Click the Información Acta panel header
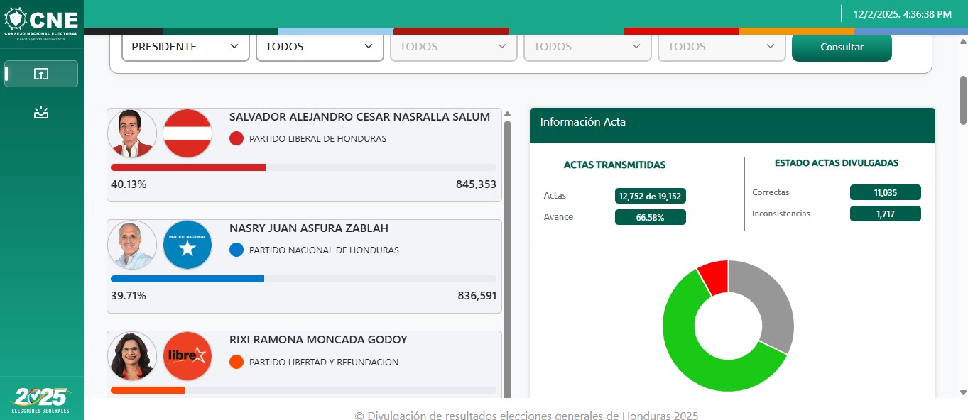Viewport: 968px width, 420px height. (x=732, y=122)
